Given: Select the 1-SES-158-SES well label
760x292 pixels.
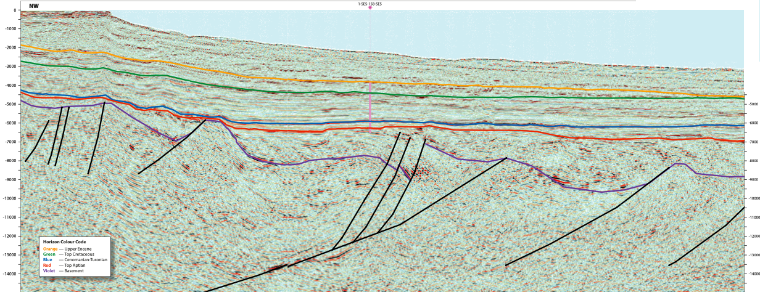Looking at the screenshot, I should pos(370,3).
